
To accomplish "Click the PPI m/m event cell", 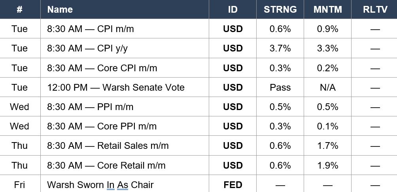I will [x=125, y=107].
